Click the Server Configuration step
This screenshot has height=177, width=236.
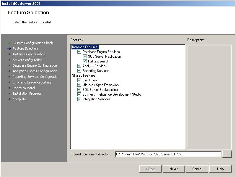(27, 60)
